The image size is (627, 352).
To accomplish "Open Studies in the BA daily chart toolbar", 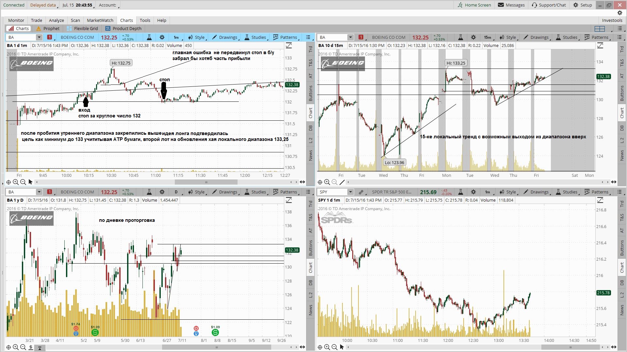I will (256, 192).
